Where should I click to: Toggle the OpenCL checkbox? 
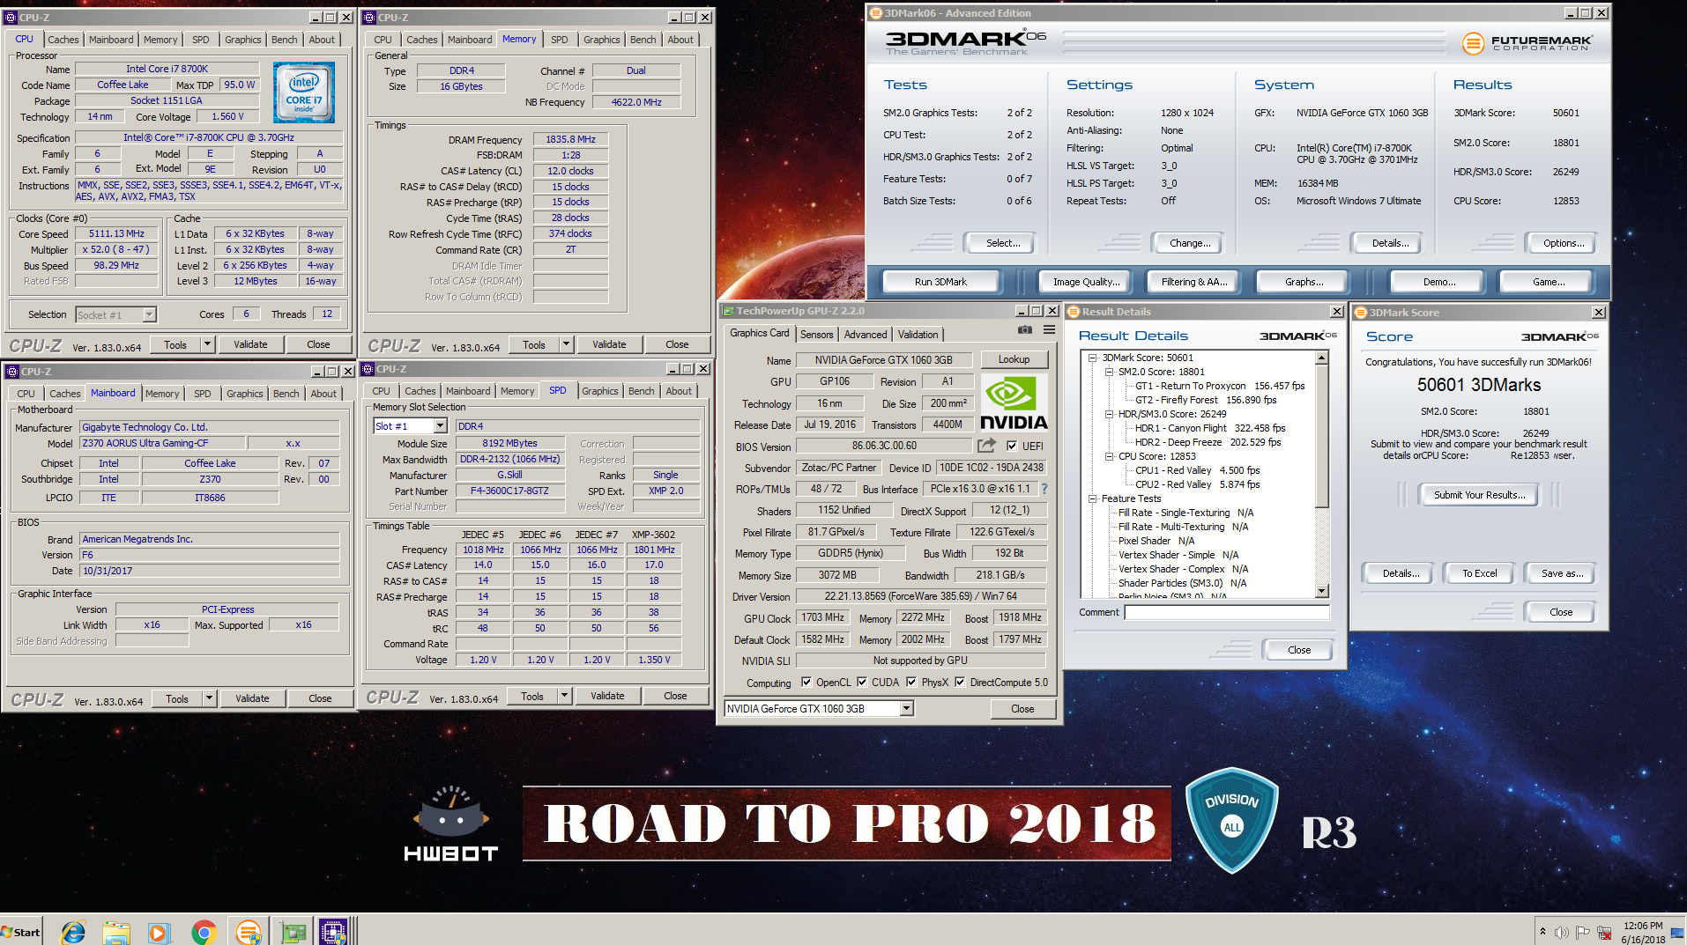[806, 682]
